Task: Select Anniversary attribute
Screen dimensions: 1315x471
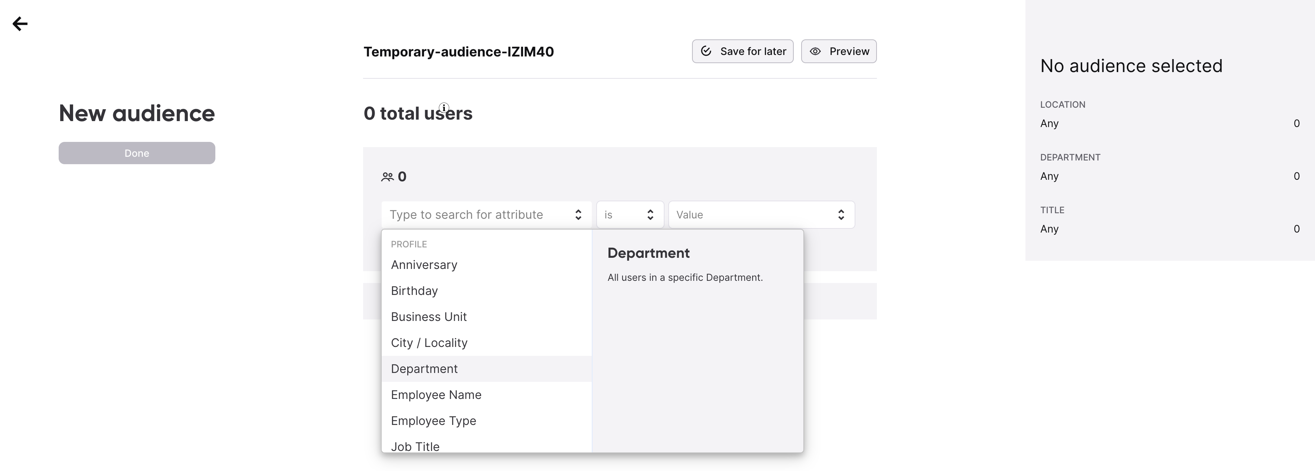Action: click(x=486, y=264)
